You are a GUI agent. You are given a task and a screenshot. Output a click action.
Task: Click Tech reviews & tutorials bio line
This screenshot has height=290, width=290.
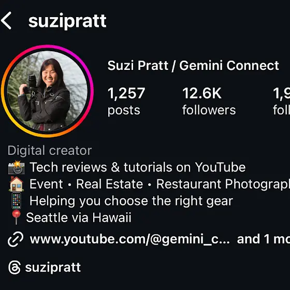138,167
